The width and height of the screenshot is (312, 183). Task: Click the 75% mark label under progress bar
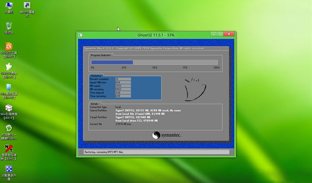(185, 68)
